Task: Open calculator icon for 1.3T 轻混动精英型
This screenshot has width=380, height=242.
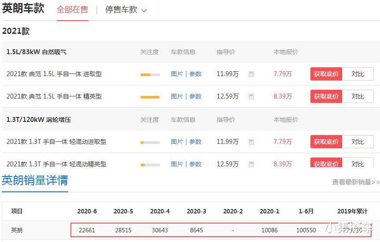Action: (251, 164)
